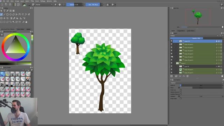Select the Color Picker eyedropper tool
The height and width of the screenshot is (126, 224).
[14, 18]
